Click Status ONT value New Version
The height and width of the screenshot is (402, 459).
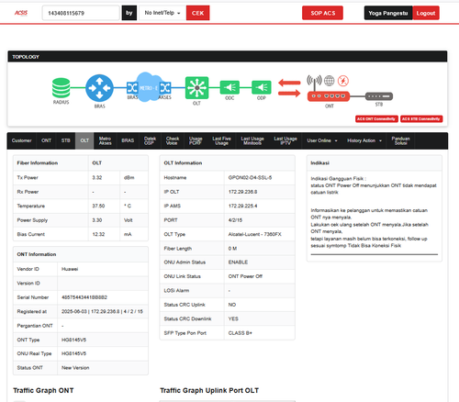pos(75,368)
